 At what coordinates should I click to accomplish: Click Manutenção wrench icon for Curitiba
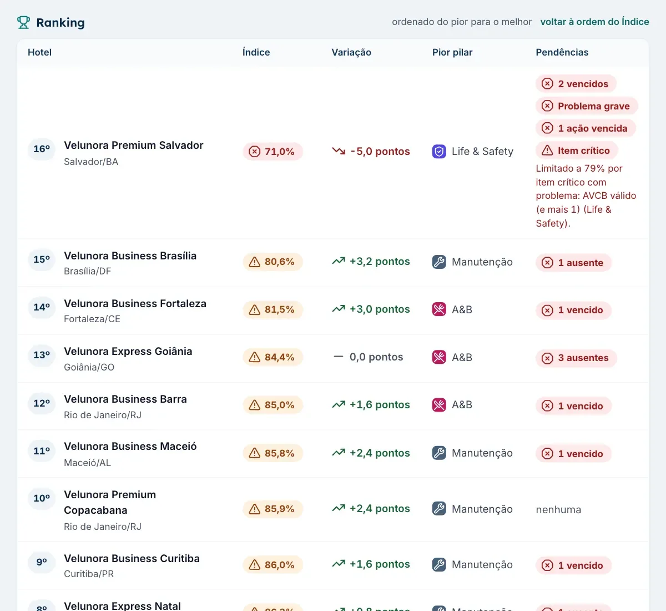pos(439,564)
